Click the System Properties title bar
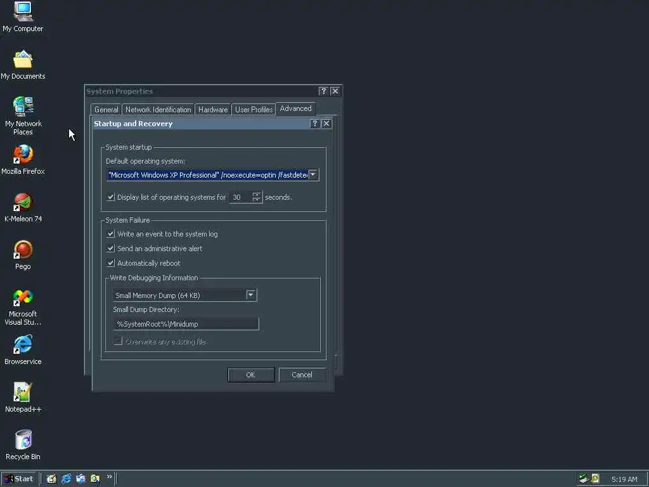649x487 pixels. coord(202,91)
